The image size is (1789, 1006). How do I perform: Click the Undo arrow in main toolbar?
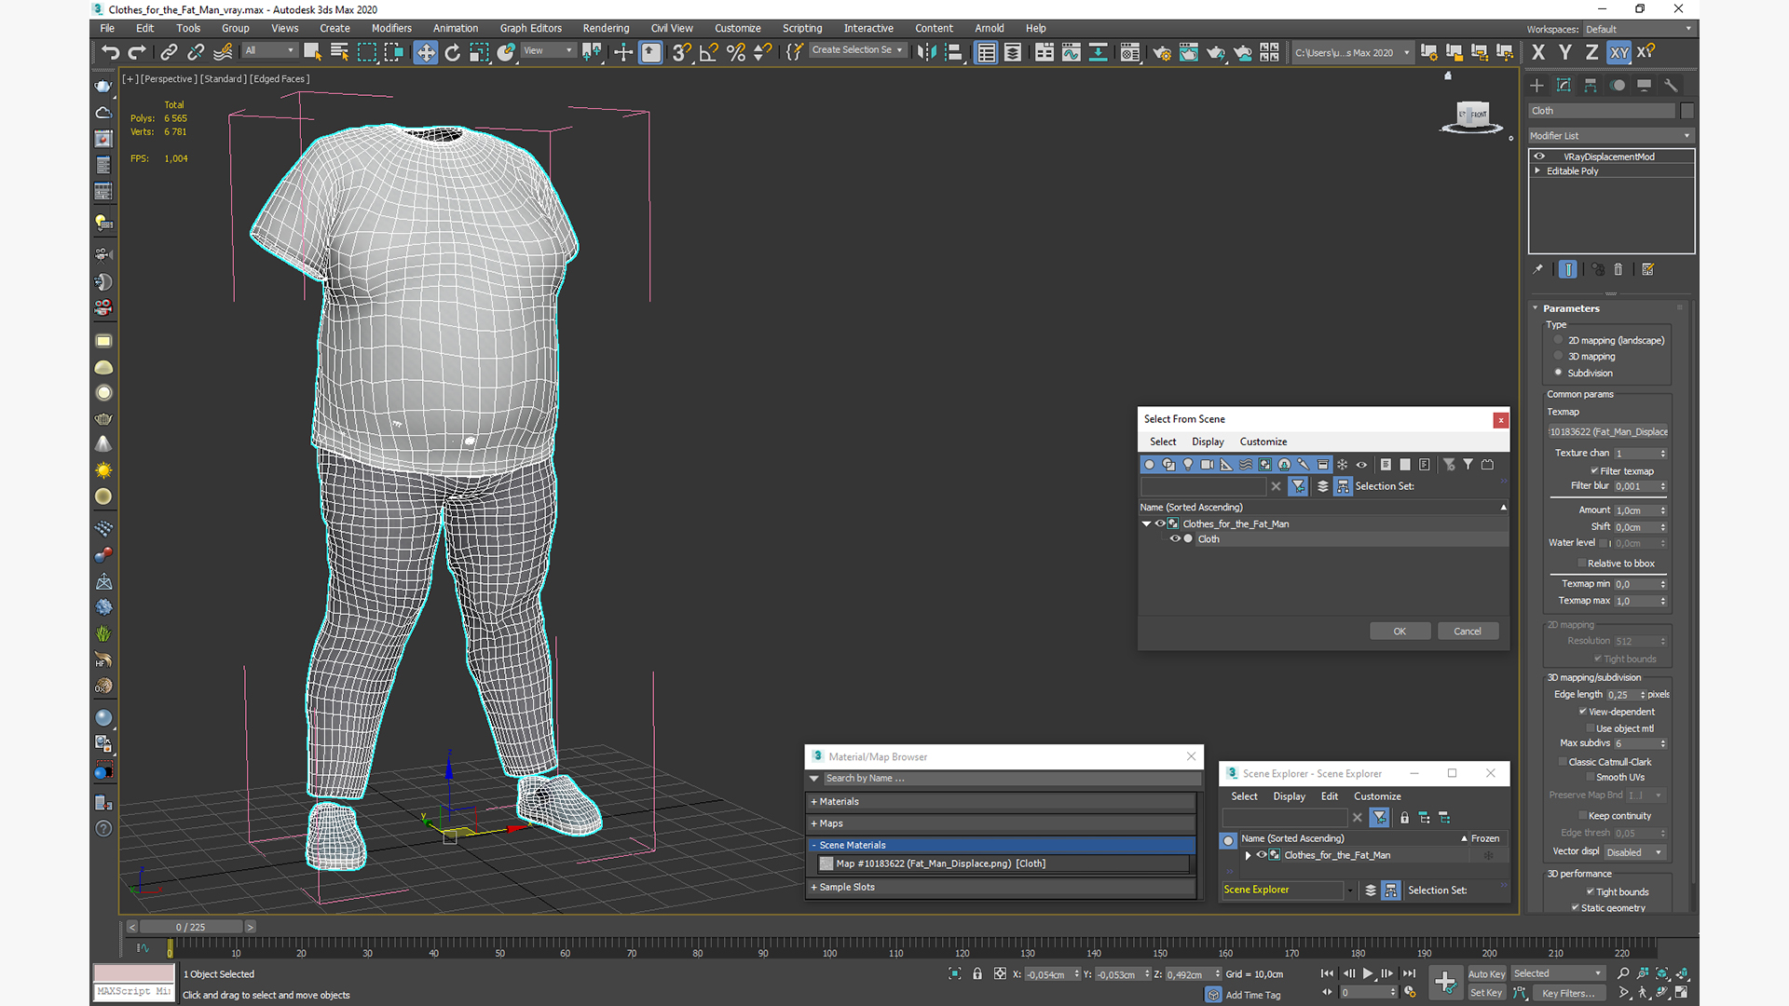(111, 52)
